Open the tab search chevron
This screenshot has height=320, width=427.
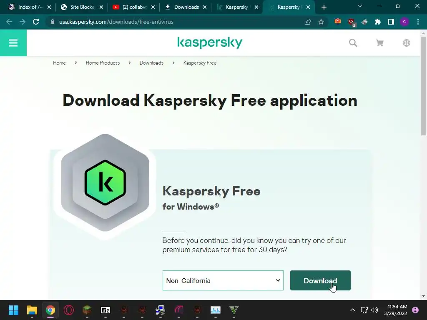[360, 6]
